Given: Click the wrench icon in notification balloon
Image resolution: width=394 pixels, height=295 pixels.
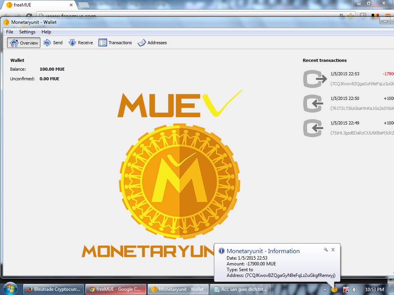Looking at the screenshot, I should [x=326, y=250].
